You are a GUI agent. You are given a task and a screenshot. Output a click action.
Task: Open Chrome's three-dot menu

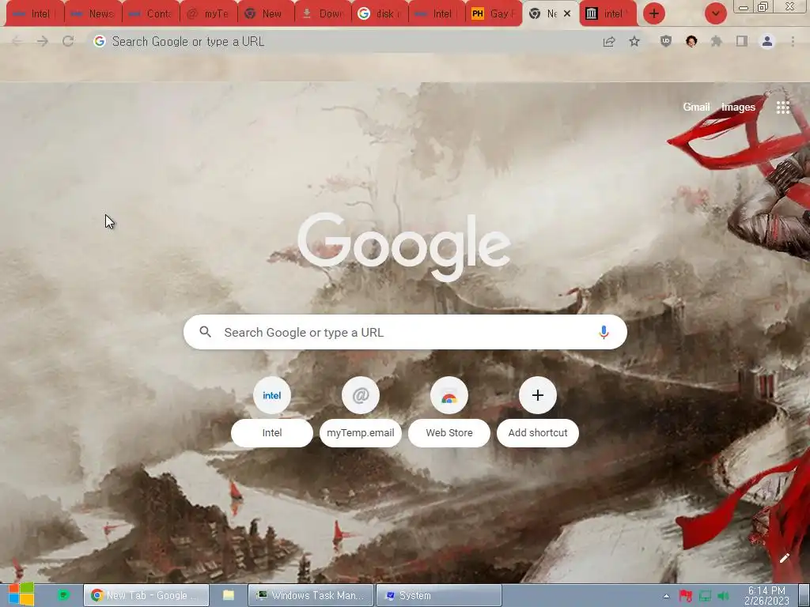pyautogui.click(x=793, y=41)
